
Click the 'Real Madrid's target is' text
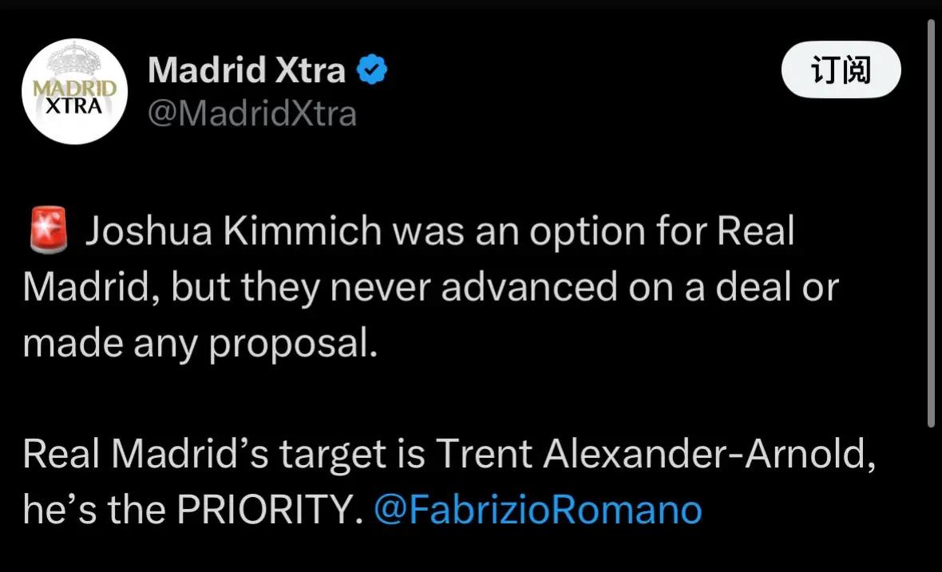click(224, 454)
